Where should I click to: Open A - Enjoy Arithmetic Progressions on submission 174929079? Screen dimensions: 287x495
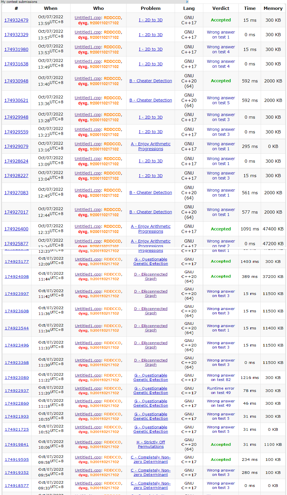point(150,146)
